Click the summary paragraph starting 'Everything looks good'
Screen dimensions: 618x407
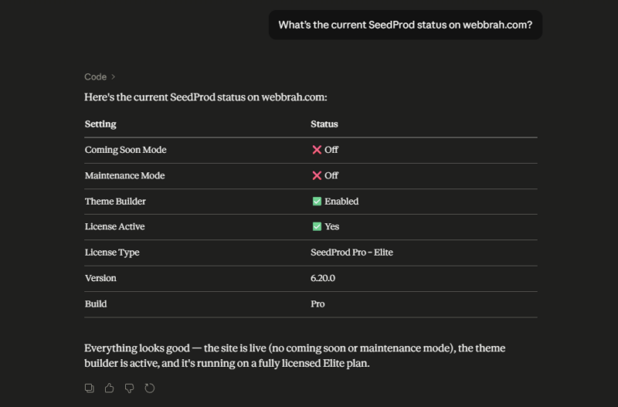(x=295, y=355)
